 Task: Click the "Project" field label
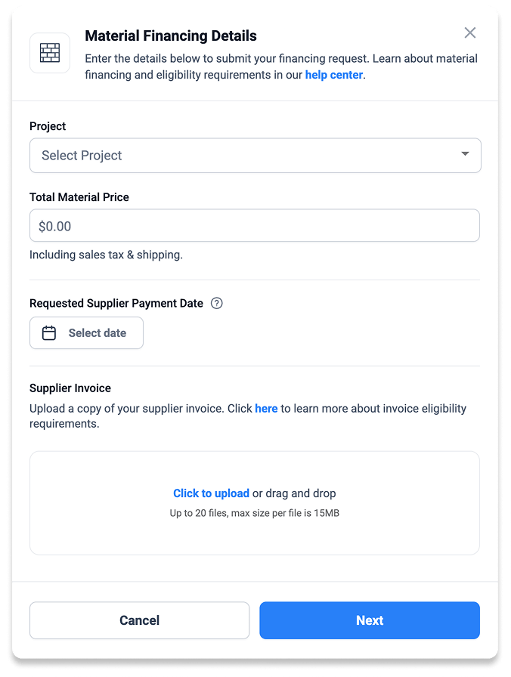pos(48,126)
